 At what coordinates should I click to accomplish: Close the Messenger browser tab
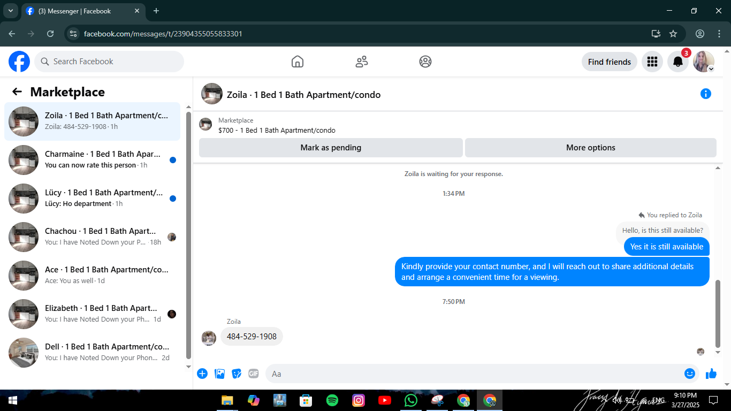tap(137, 11)
